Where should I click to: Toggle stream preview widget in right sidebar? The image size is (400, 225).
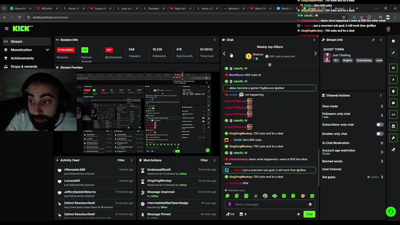393,68
